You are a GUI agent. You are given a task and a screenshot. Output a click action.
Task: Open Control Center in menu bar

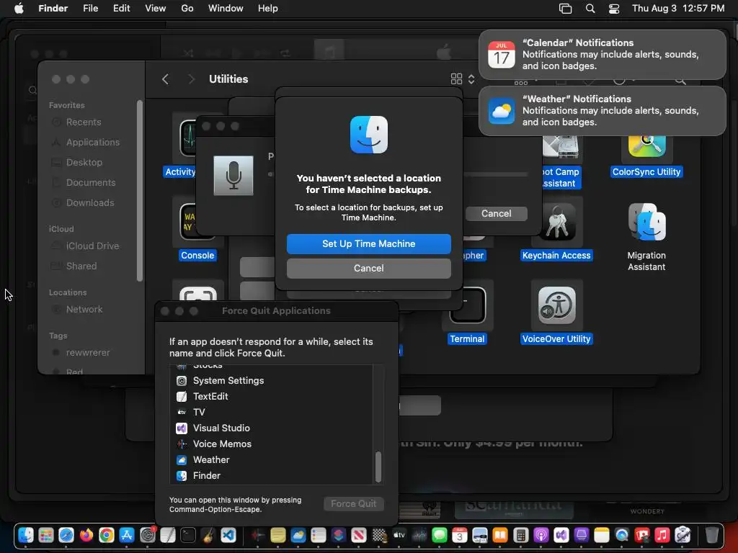614,9
